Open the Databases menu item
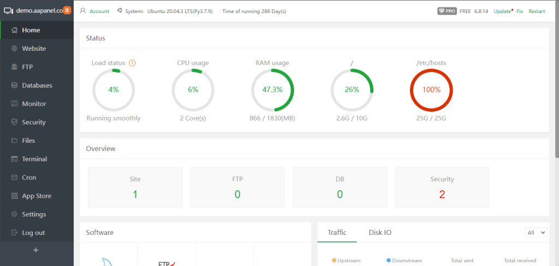 click(x=37, y=86)
